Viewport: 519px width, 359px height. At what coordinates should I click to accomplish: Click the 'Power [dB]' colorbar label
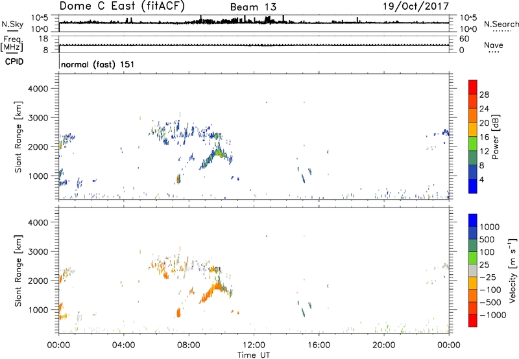click(x=495, y=137)
